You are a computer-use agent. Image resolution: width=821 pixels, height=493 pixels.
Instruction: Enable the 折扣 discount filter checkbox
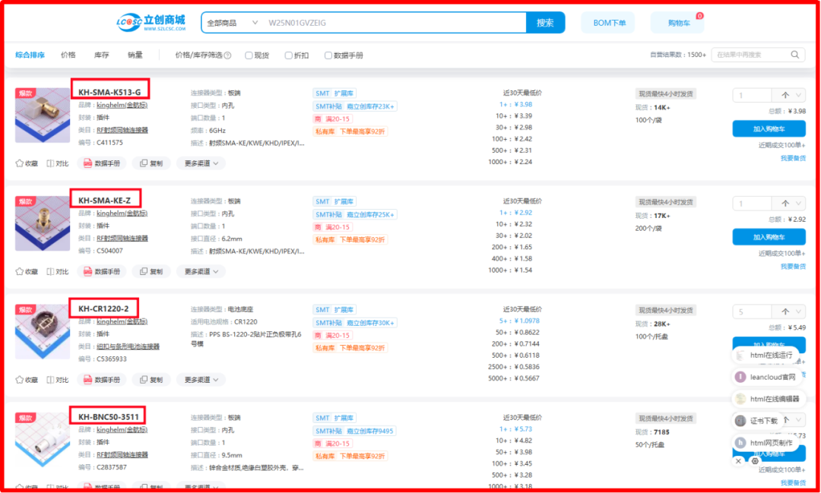[x=289, y=55]
